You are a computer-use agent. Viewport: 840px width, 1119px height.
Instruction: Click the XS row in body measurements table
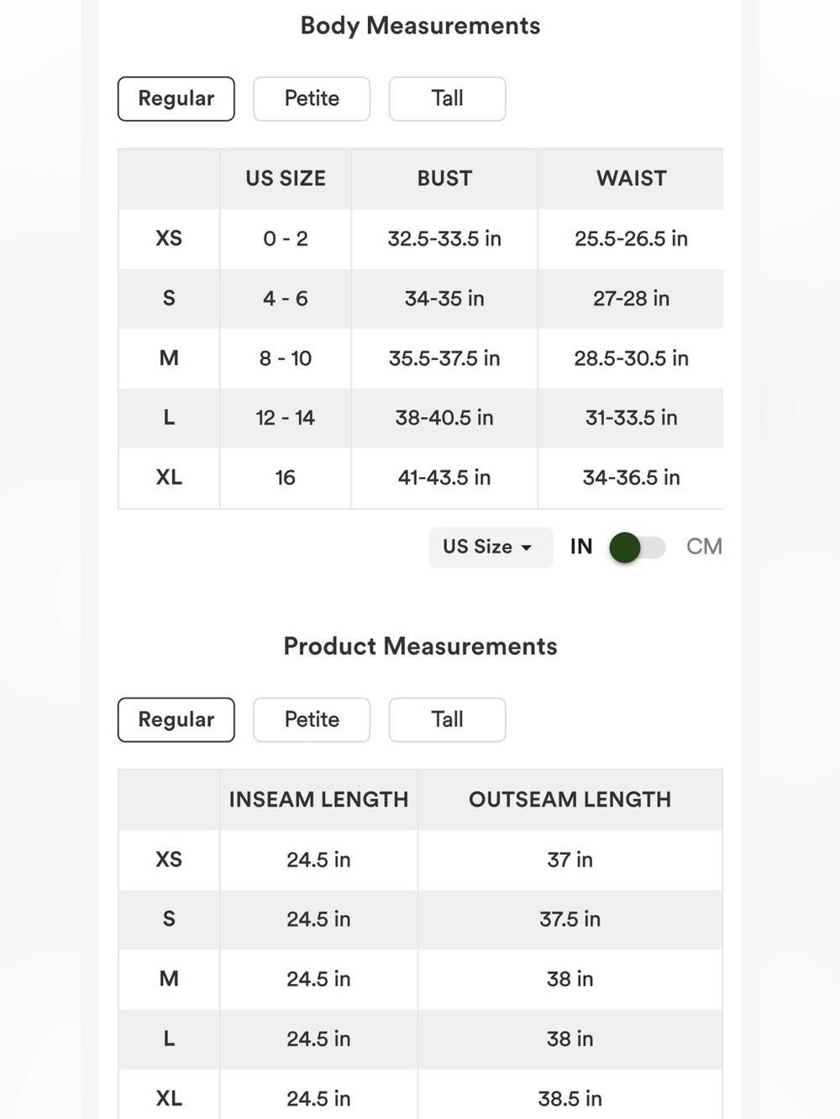(x=421, y=239)
